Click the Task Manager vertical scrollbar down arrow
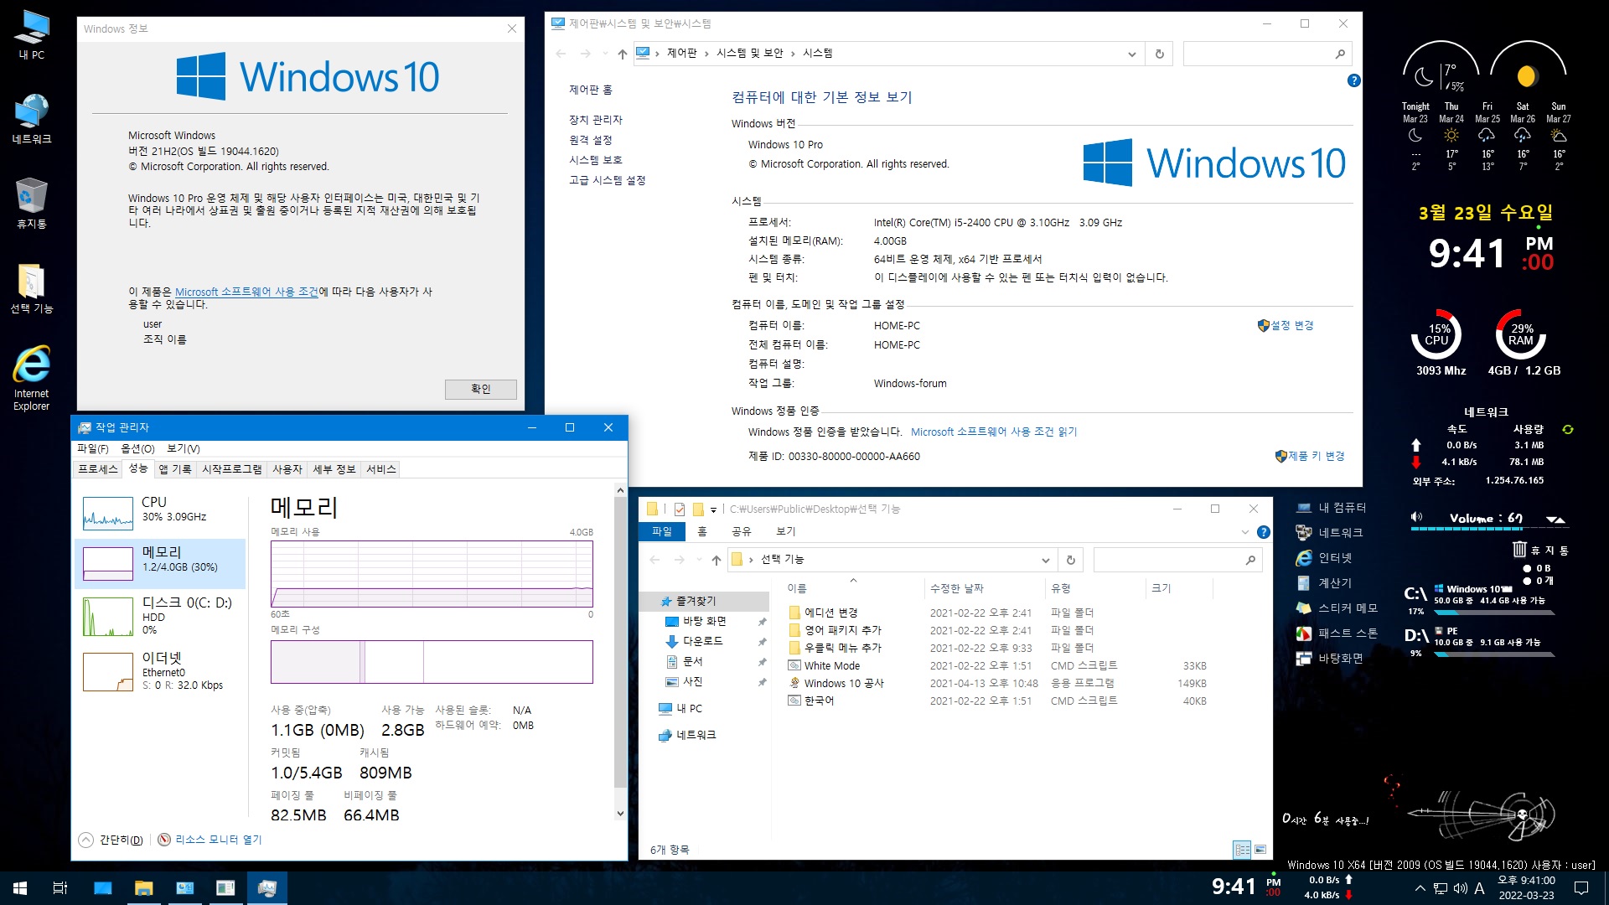This screenshot has width=1609, height=905. pos(620,813)
